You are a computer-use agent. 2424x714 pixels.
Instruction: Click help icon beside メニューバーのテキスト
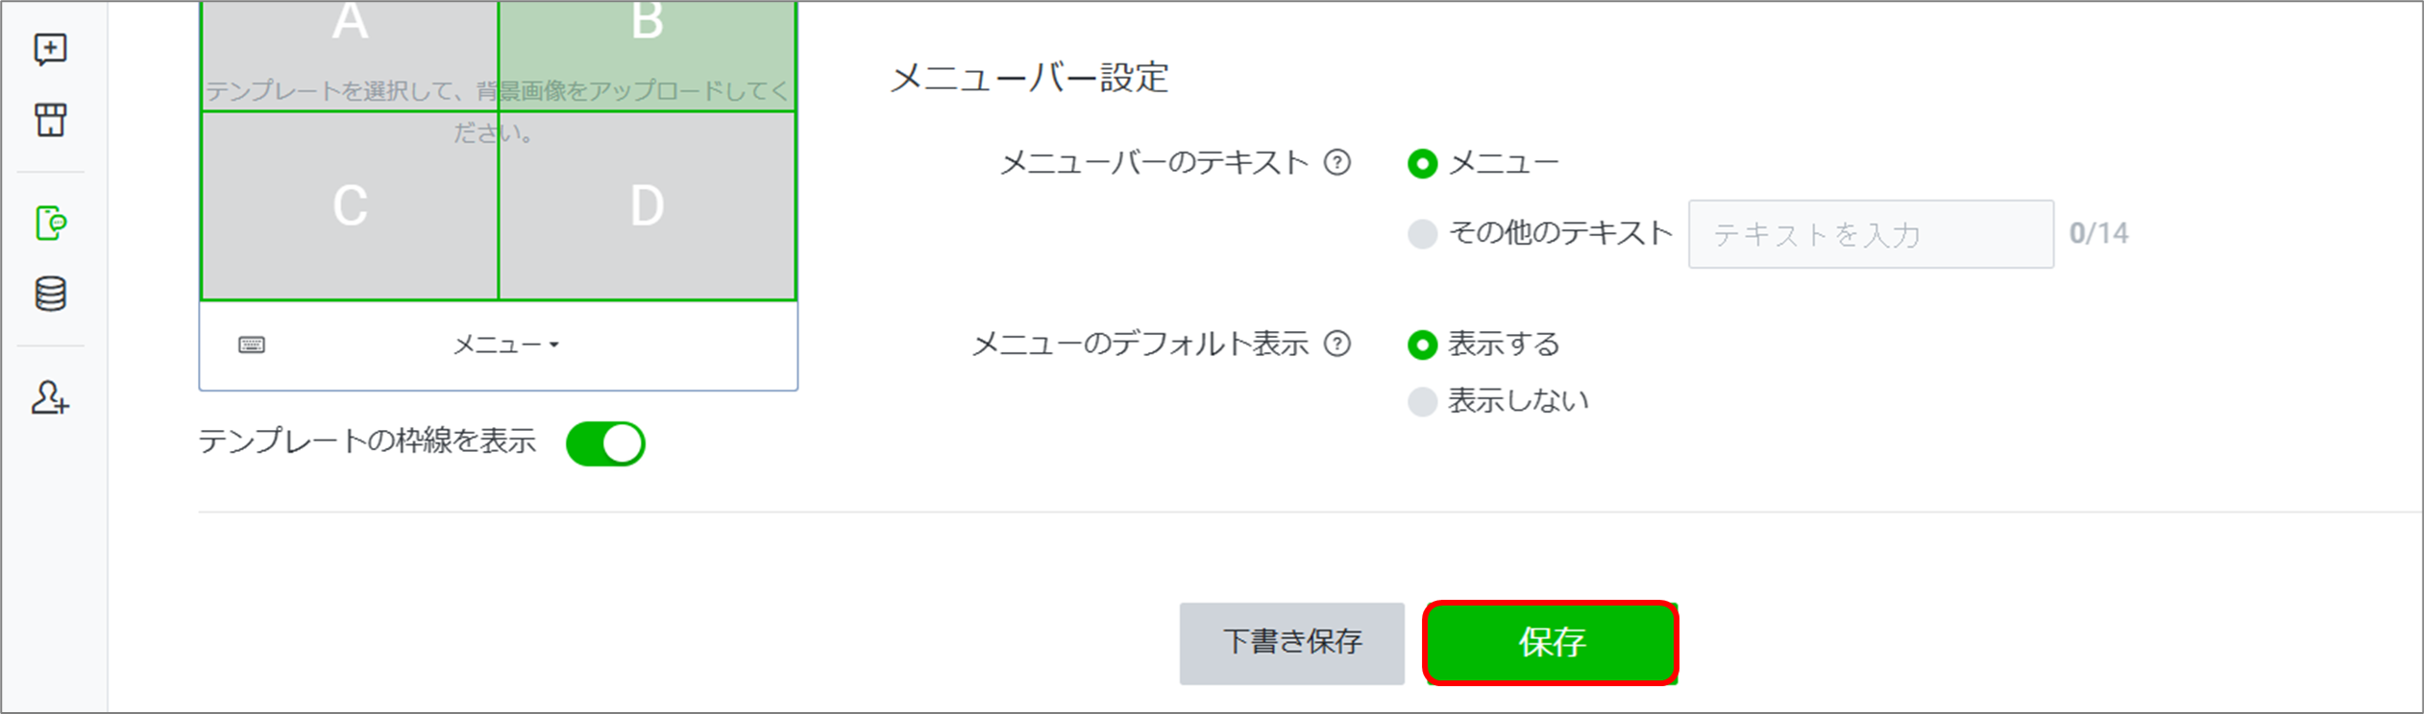click(x=1337, y=163)
